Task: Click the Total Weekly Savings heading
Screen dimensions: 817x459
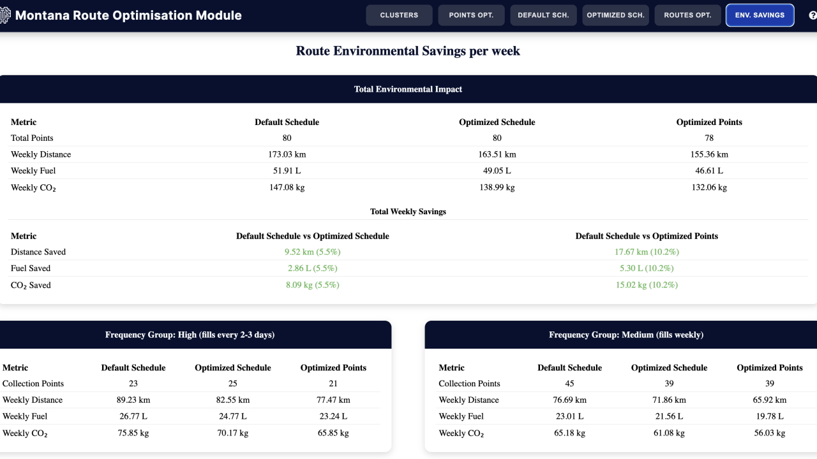Action: [408, 211]
